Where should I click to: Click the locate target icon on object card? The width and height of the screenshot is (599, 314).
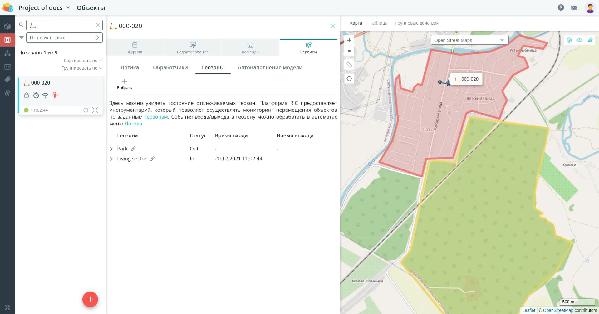[x=86, y=110]
